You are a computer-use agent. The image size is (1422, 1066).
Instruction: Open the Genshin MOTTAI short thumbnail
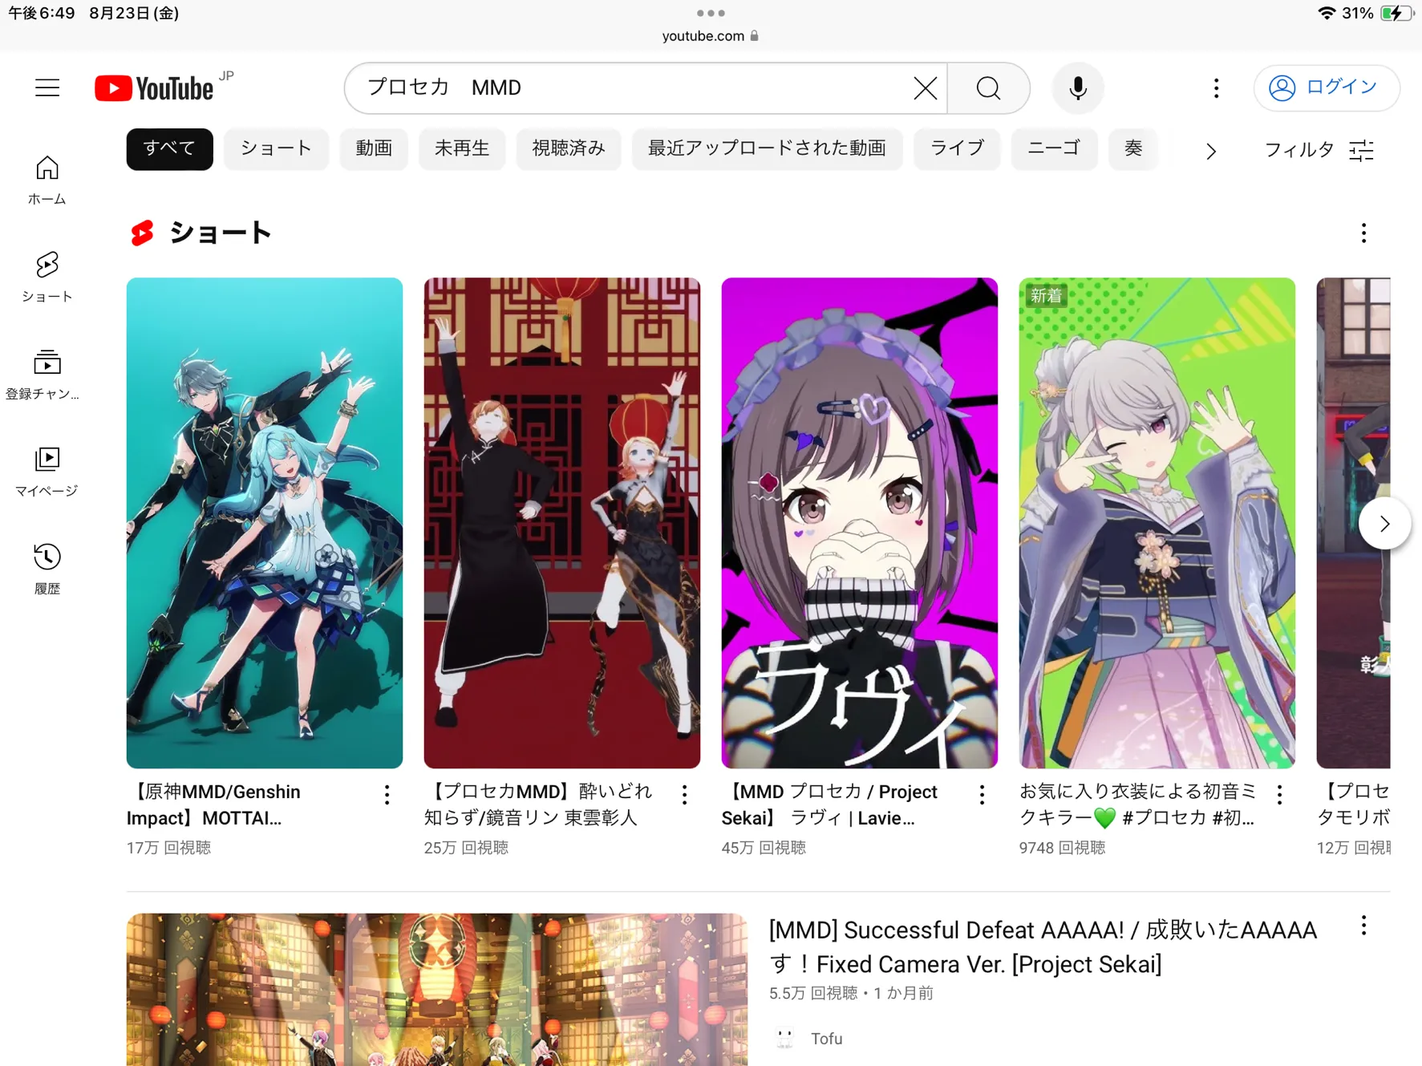264,523
